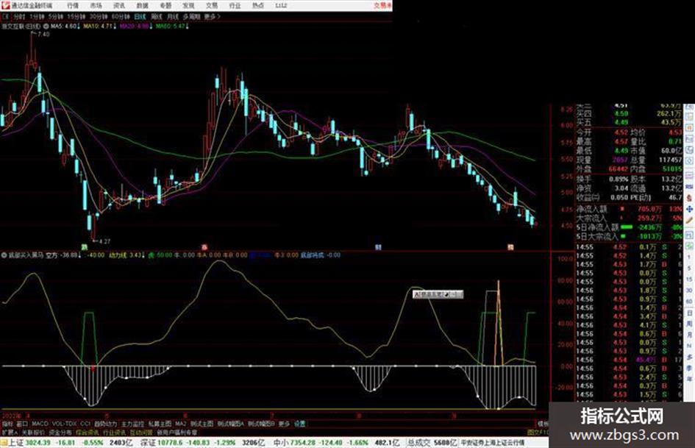Open the 综合资讯 link

click(88, 432)
